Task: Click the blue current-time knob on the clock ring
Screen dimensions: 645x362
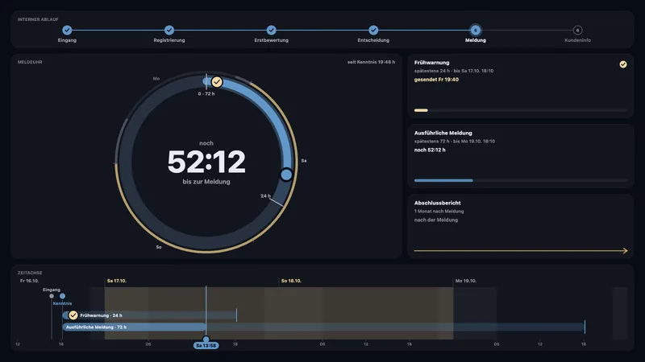Action: [286, 175]
